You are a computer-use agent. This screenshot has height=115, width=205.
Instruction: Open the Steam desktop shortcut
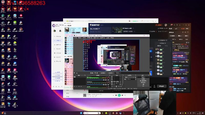tap(9, 84)
